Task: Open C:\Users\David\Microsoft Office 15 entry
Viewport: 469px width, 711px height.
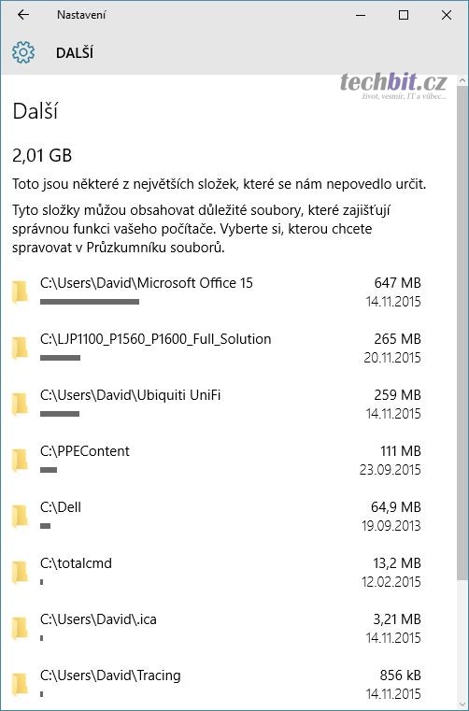Action: tap(217, 292)
